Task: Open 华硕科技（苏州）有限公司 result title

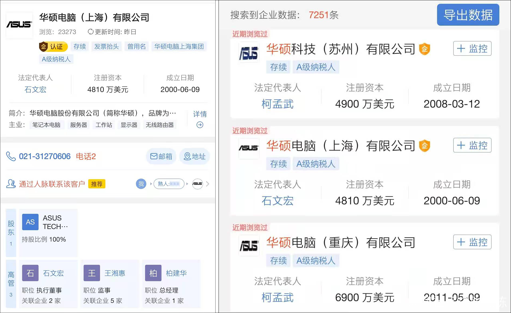Action: coord(341,49)
